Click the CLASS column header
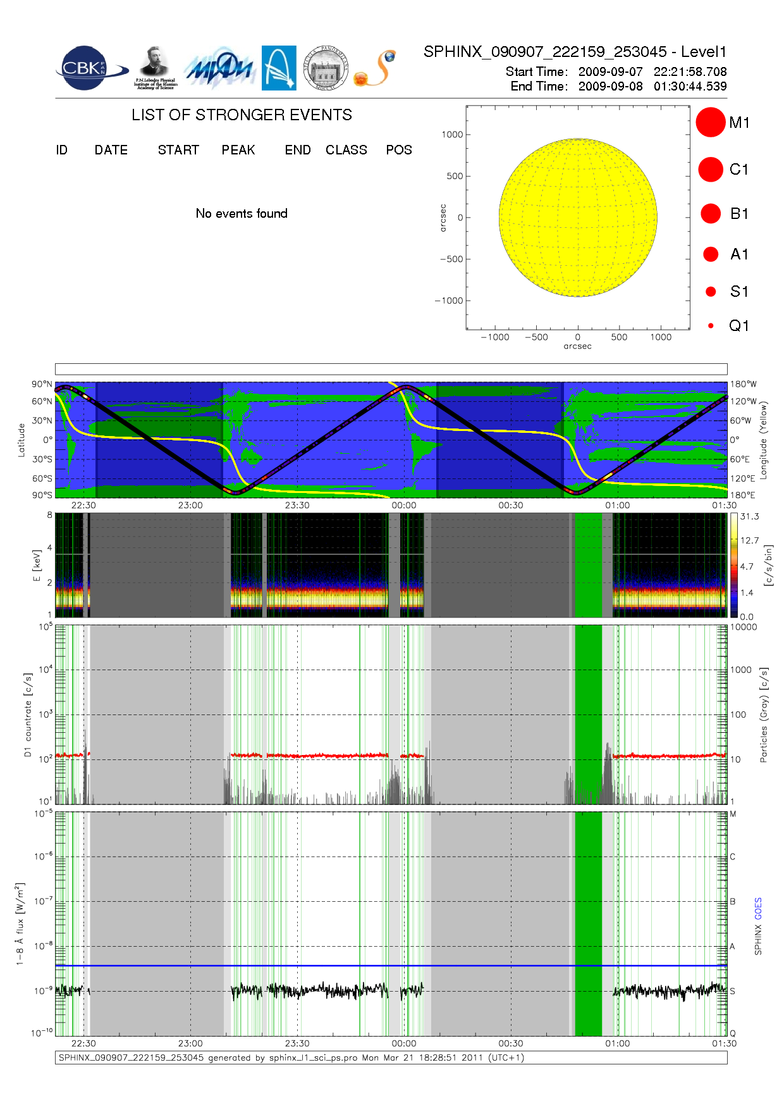 346,150
